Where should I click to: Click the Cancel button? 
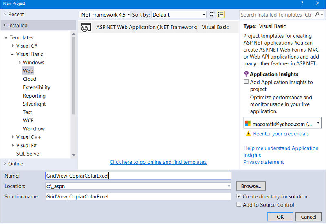point(308,217)
